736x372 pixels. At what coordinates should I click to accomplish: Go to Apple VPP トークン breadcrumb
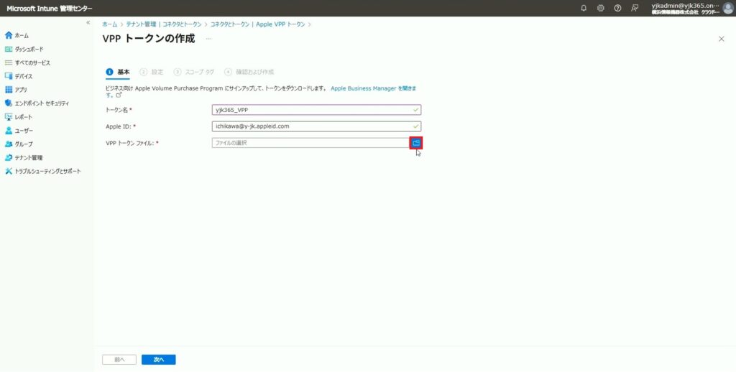pos(258,24)
